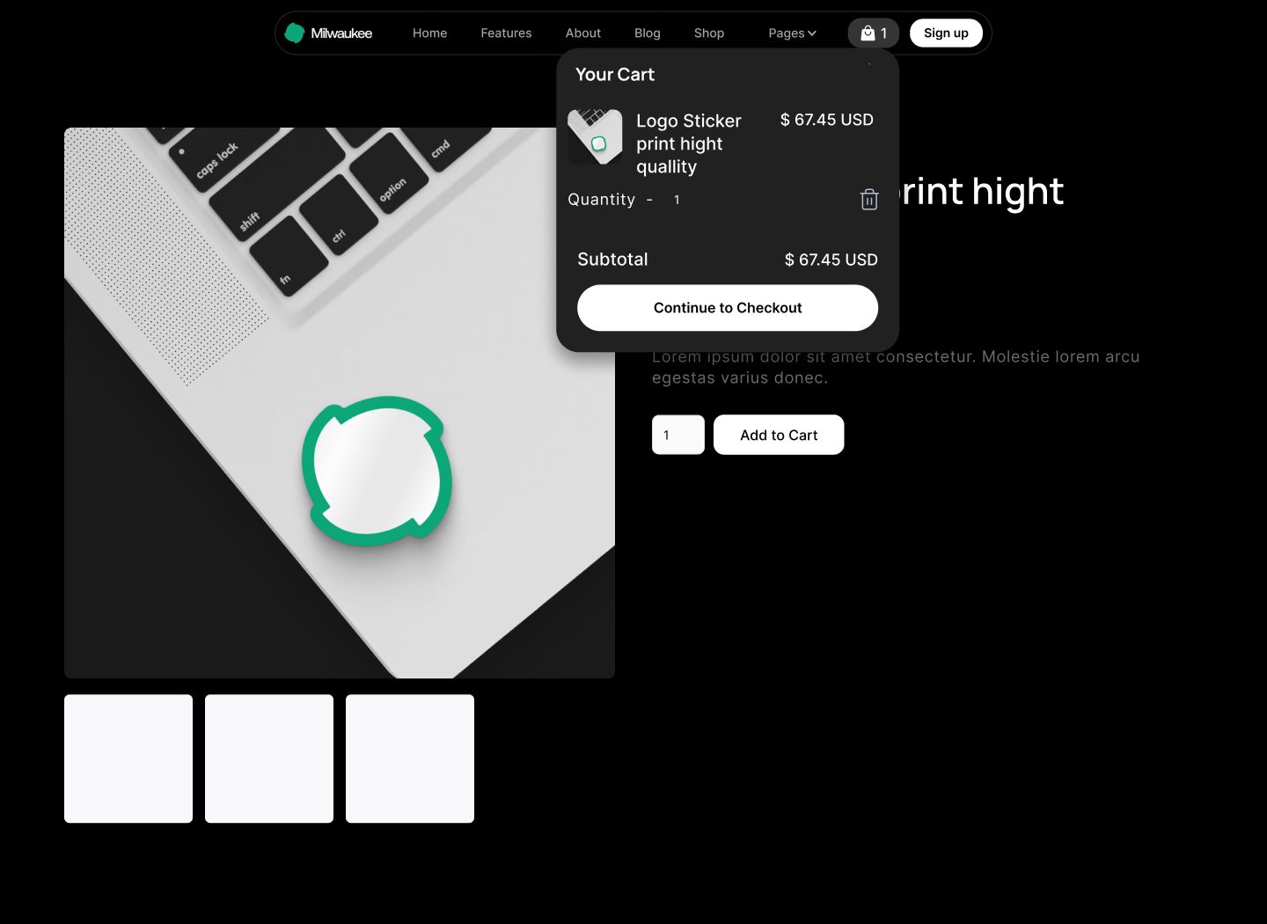Select the middle product thumbnail
1267x924 pixels.
coord(268,759)
